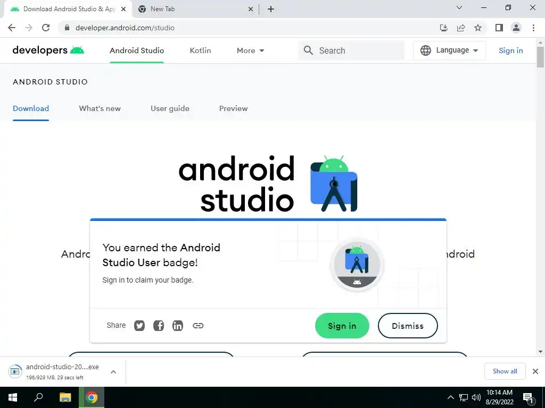Screen dimensions: 545x408
Task: Open the volume tray icon
Action: (476, 397)
